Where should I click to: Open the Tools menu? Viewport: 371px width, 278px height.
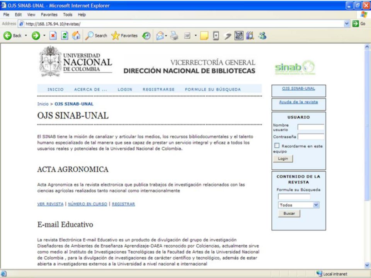click(68, 15)
